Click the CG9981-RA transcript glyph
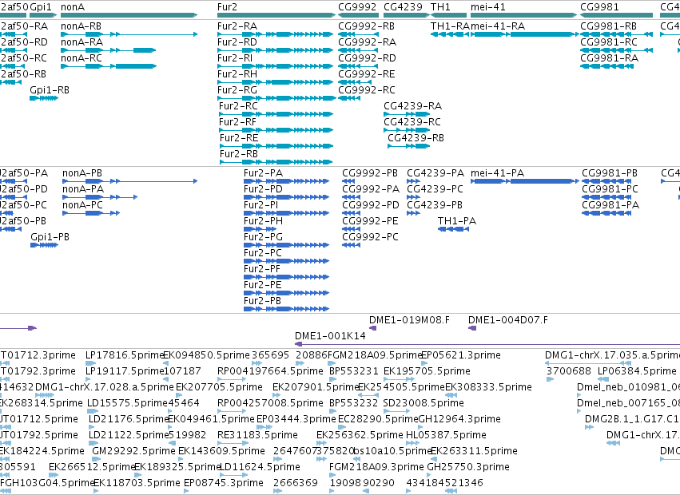Screen dimensions: 680x495 (606, 66)
